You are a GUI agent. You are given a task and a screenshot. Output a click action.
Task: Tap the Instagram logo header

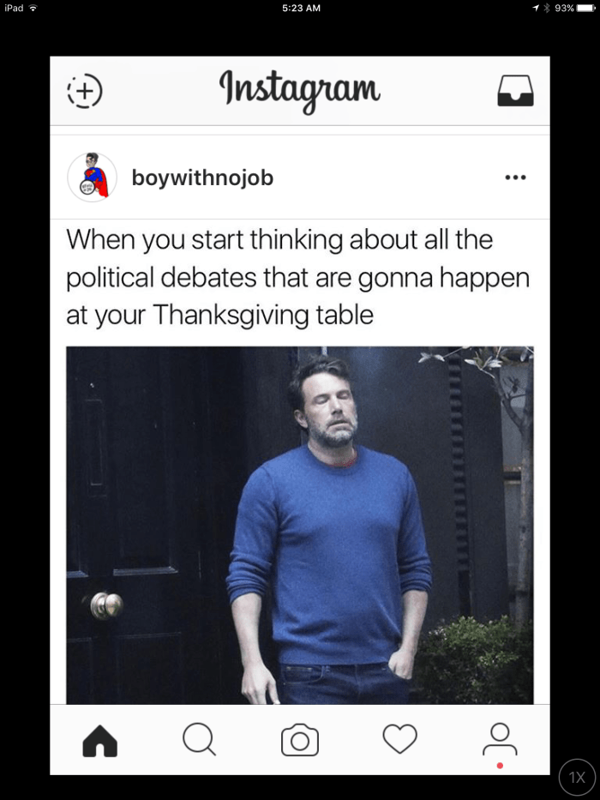(x=300, y=91)
